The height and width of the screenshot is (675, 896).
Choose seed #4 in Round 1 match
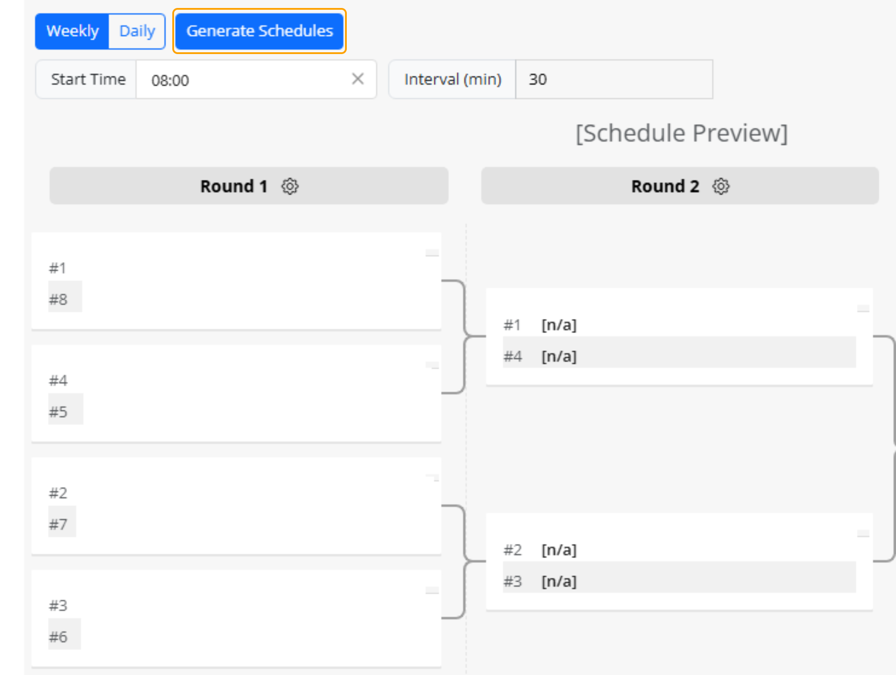58,380
